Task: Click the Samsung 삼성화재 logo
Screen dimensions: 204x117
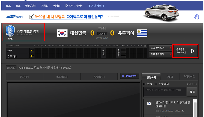Action: coord(15,17)
